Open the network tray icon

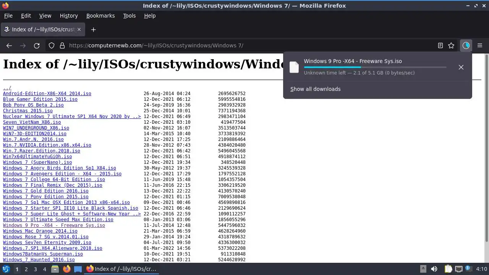pyautogui.click(x=459, y=269)
